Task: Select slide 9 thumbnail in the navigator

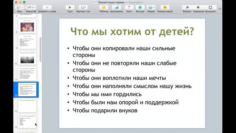Action: point(27,42)
